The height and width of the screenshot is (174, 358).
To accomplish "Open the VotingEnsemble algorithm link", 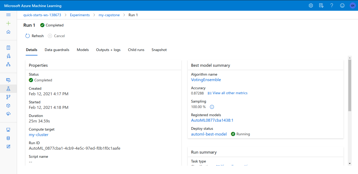I will tap(206, 80).
